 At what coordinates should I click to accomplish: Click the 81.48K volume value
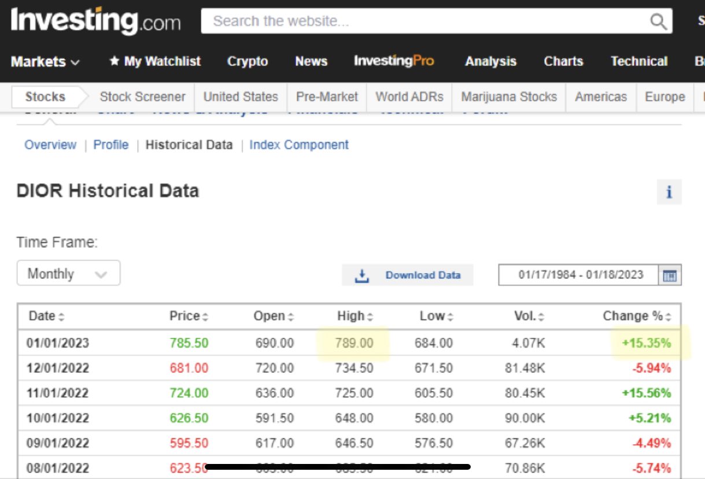click(x=525, y=368)
